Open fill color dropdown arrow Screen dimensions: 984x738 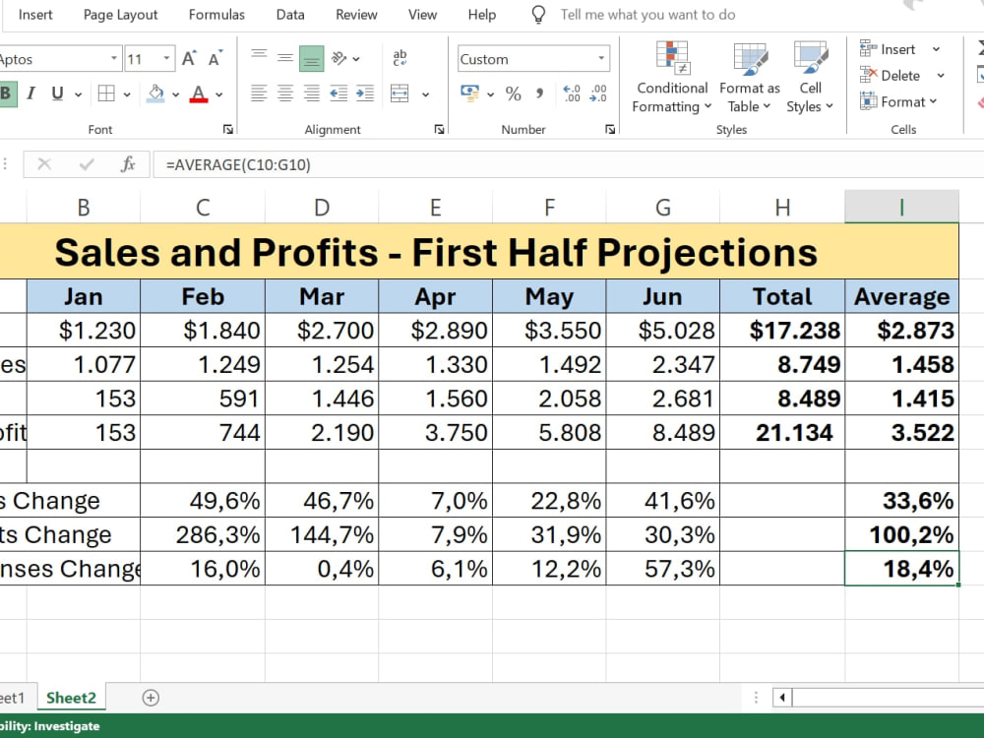(x=176, y=94)
